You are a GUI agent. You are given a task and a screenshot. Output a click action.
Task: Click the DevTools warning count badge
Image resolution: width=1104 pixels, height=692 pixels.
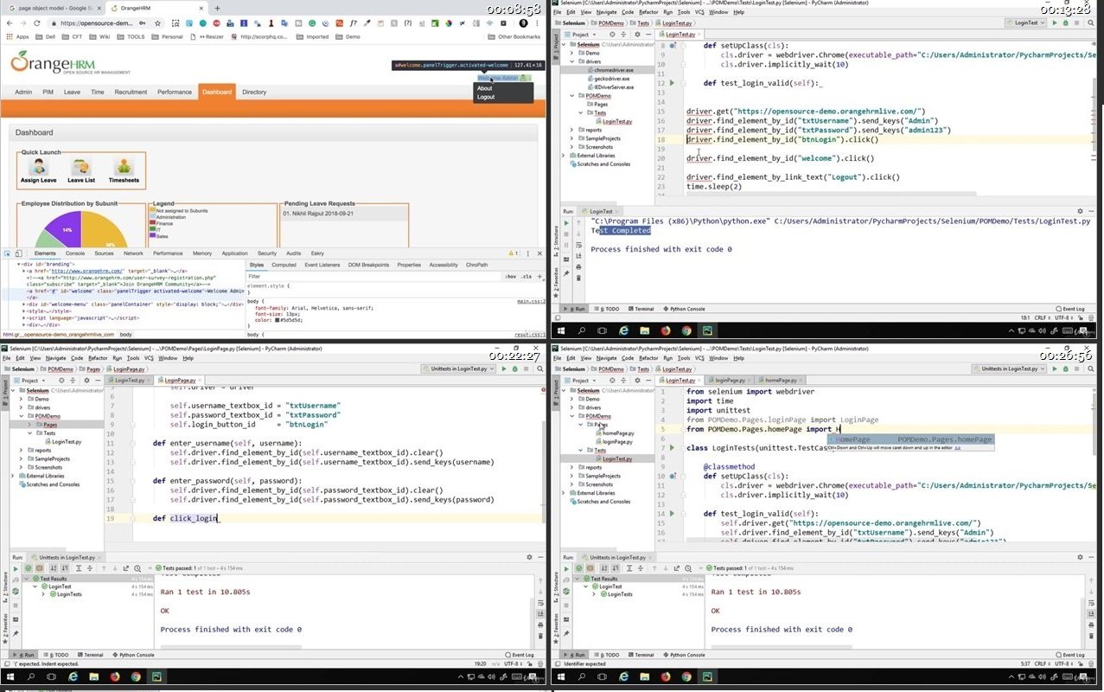tap(512, 253)
